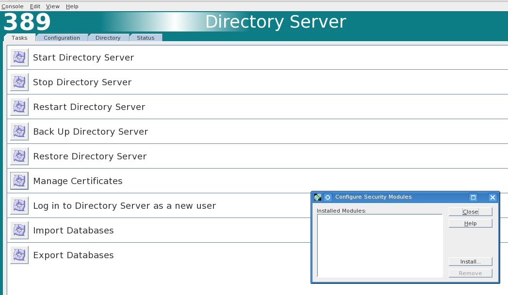Switch to the Configuration tab
This screenshot has width=508, height=295.
[62, 38]
